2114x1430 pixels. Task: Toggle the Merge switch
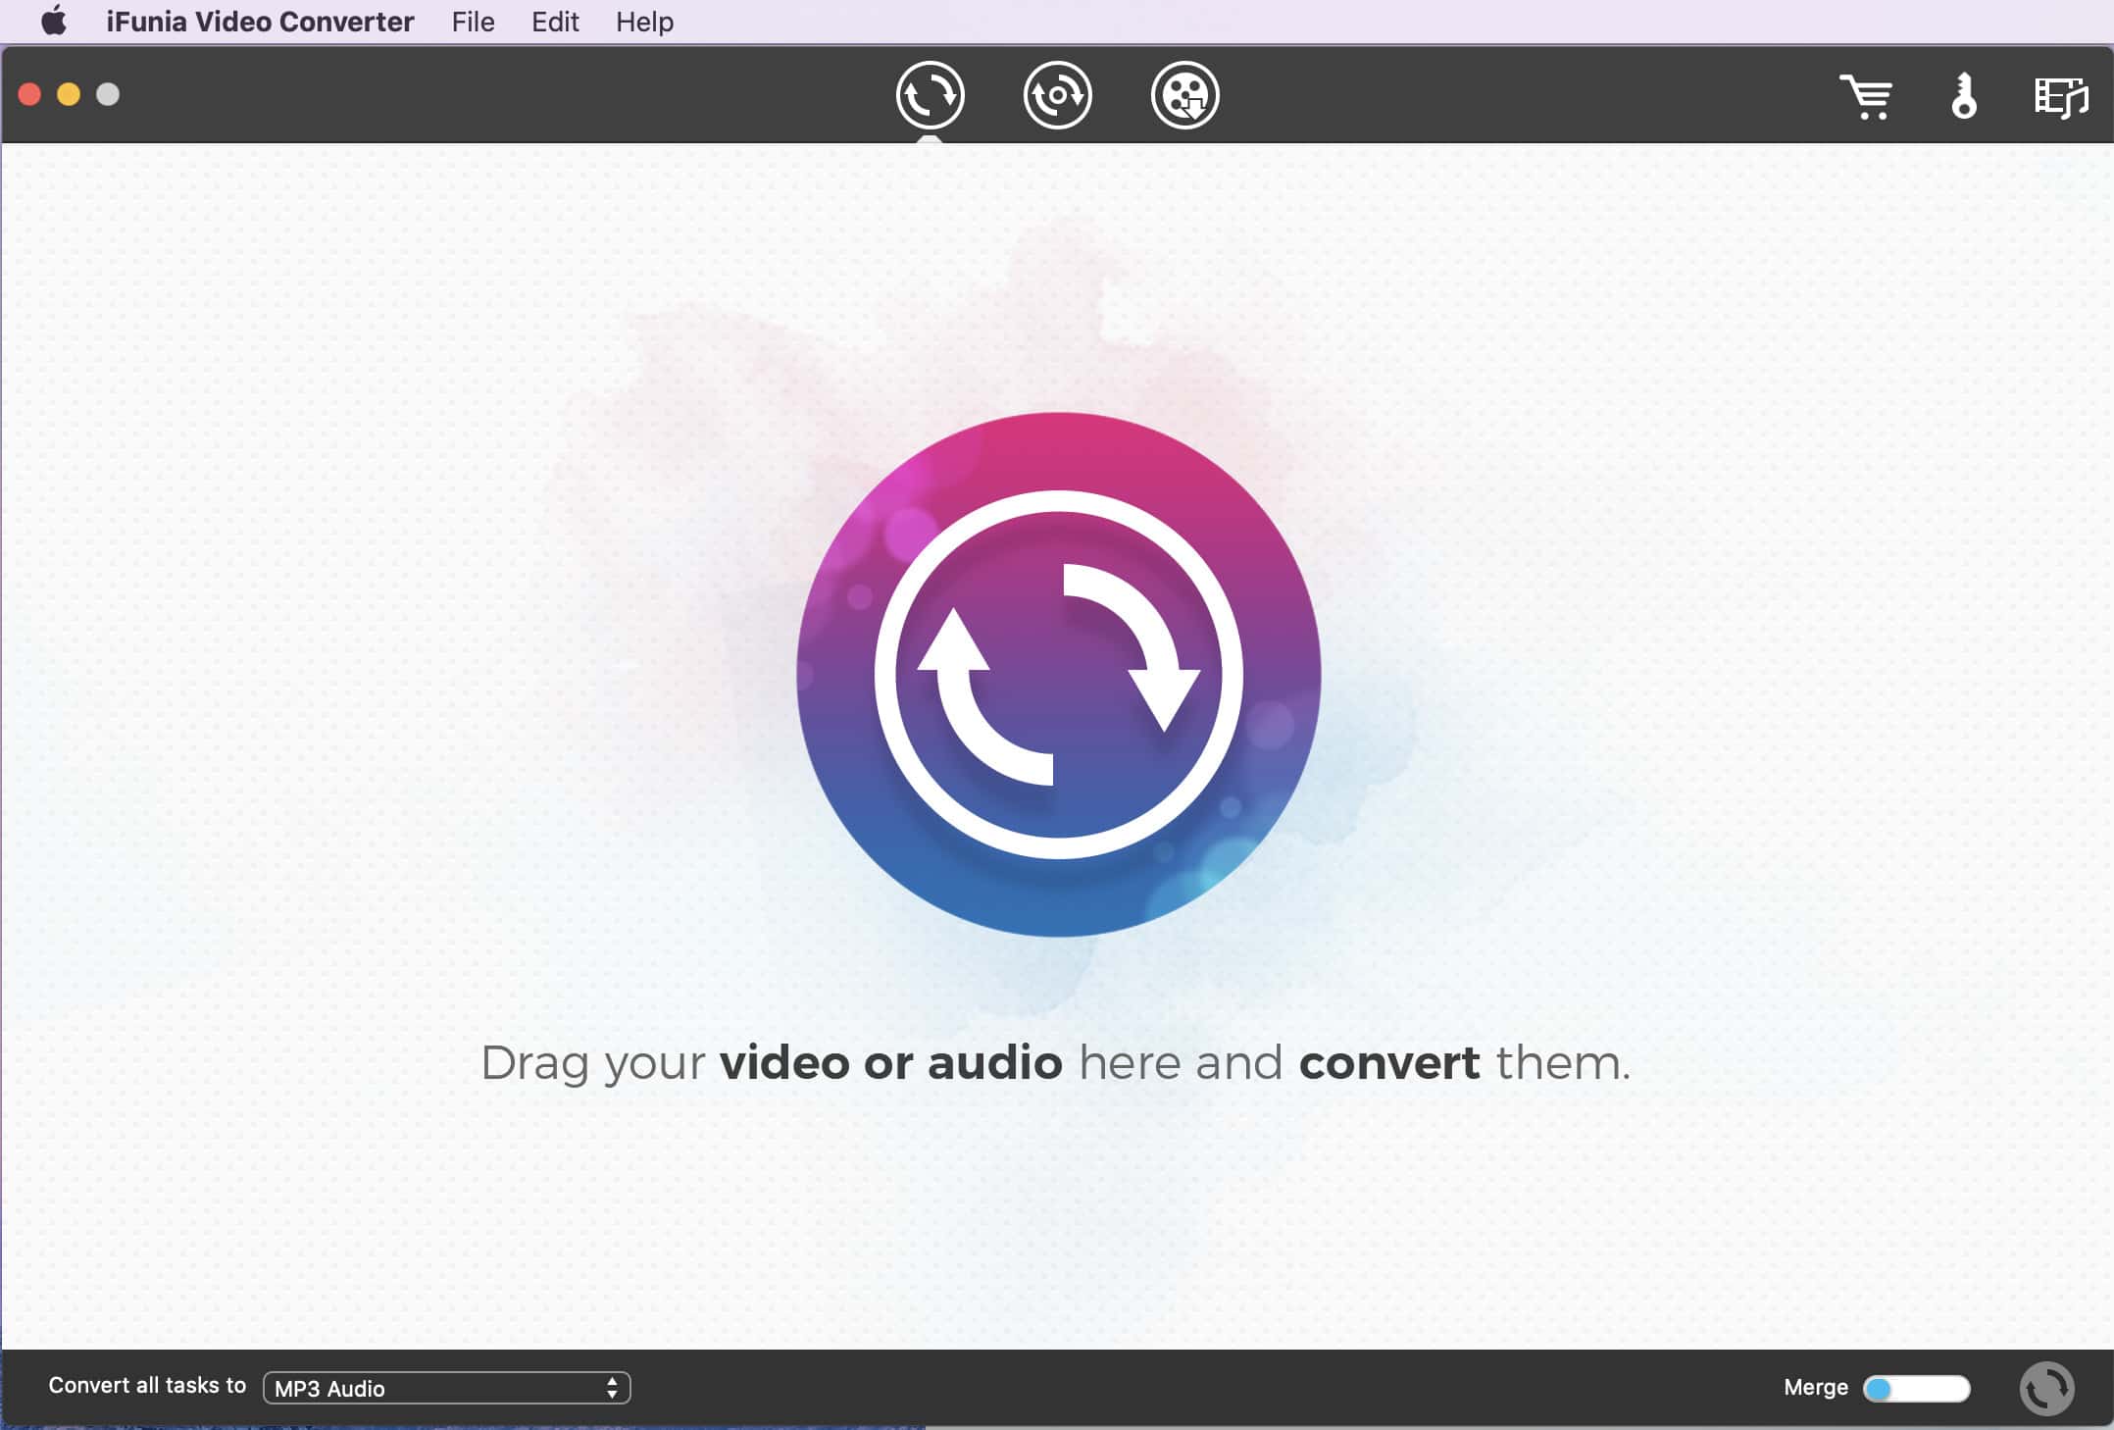(1916, 1388)
